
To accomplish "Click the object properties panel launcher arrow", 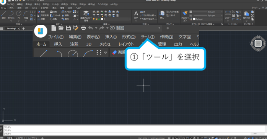I will point(222,24).
